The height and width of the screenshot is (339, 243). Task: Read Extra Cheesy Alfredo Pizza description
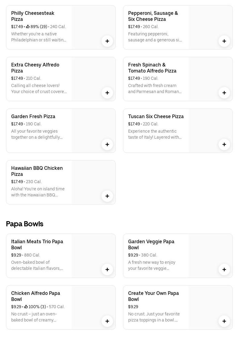pos(39,89)
